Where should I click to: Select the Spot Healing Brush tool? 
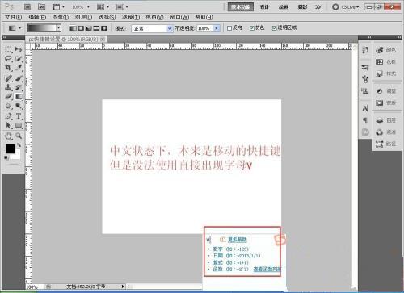(x=8, y=78)
